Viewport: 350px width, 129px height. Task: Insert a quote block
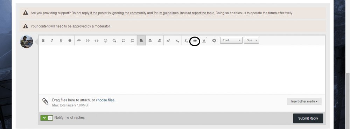click(x=88, y=41)
